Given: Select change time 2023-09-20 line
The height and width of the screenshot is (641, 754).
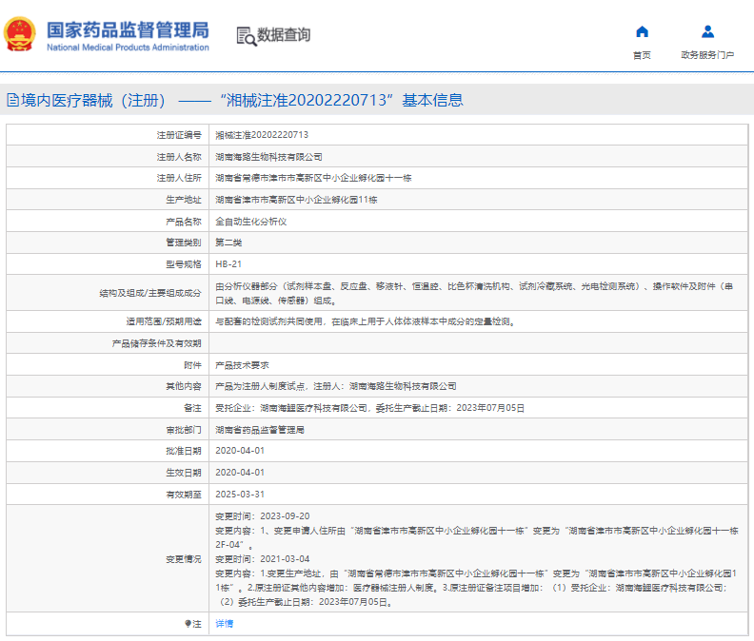Looking at the screenshot, I should pos(263,516).
